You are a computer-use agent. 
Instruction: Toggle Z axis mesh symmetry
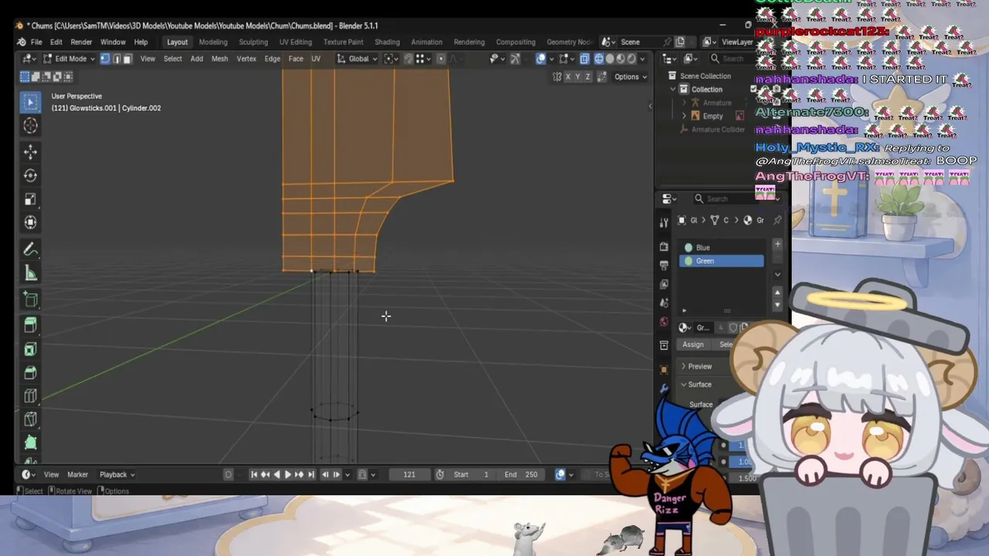(588, 76)
